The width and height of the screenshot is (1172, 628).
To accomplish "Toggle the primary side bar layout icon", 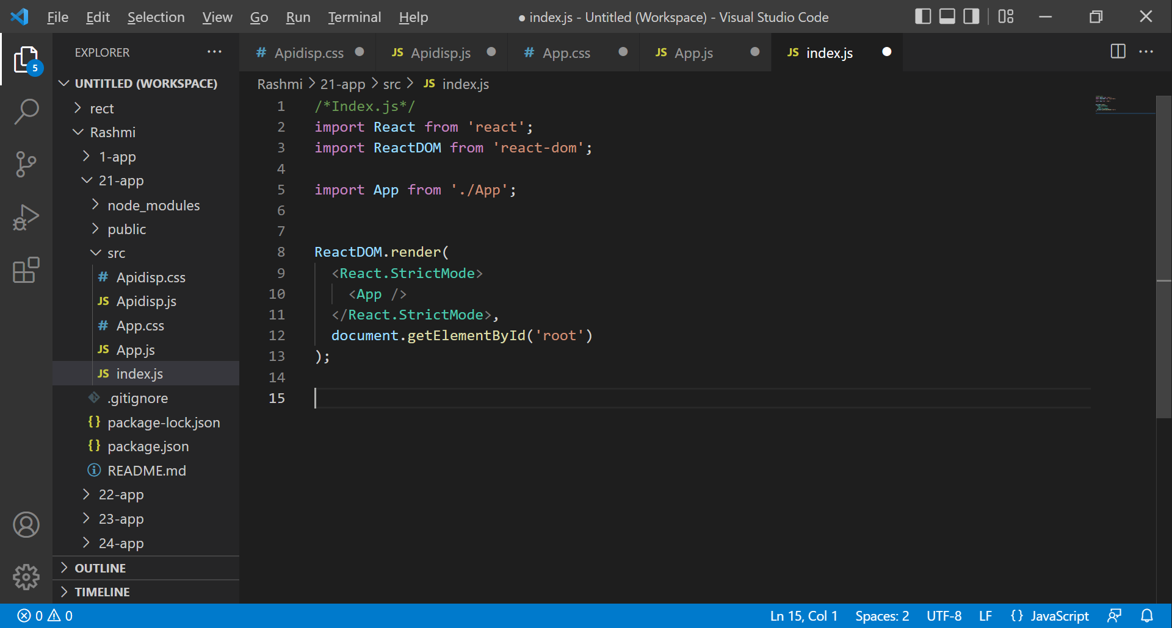I will 923,16.
